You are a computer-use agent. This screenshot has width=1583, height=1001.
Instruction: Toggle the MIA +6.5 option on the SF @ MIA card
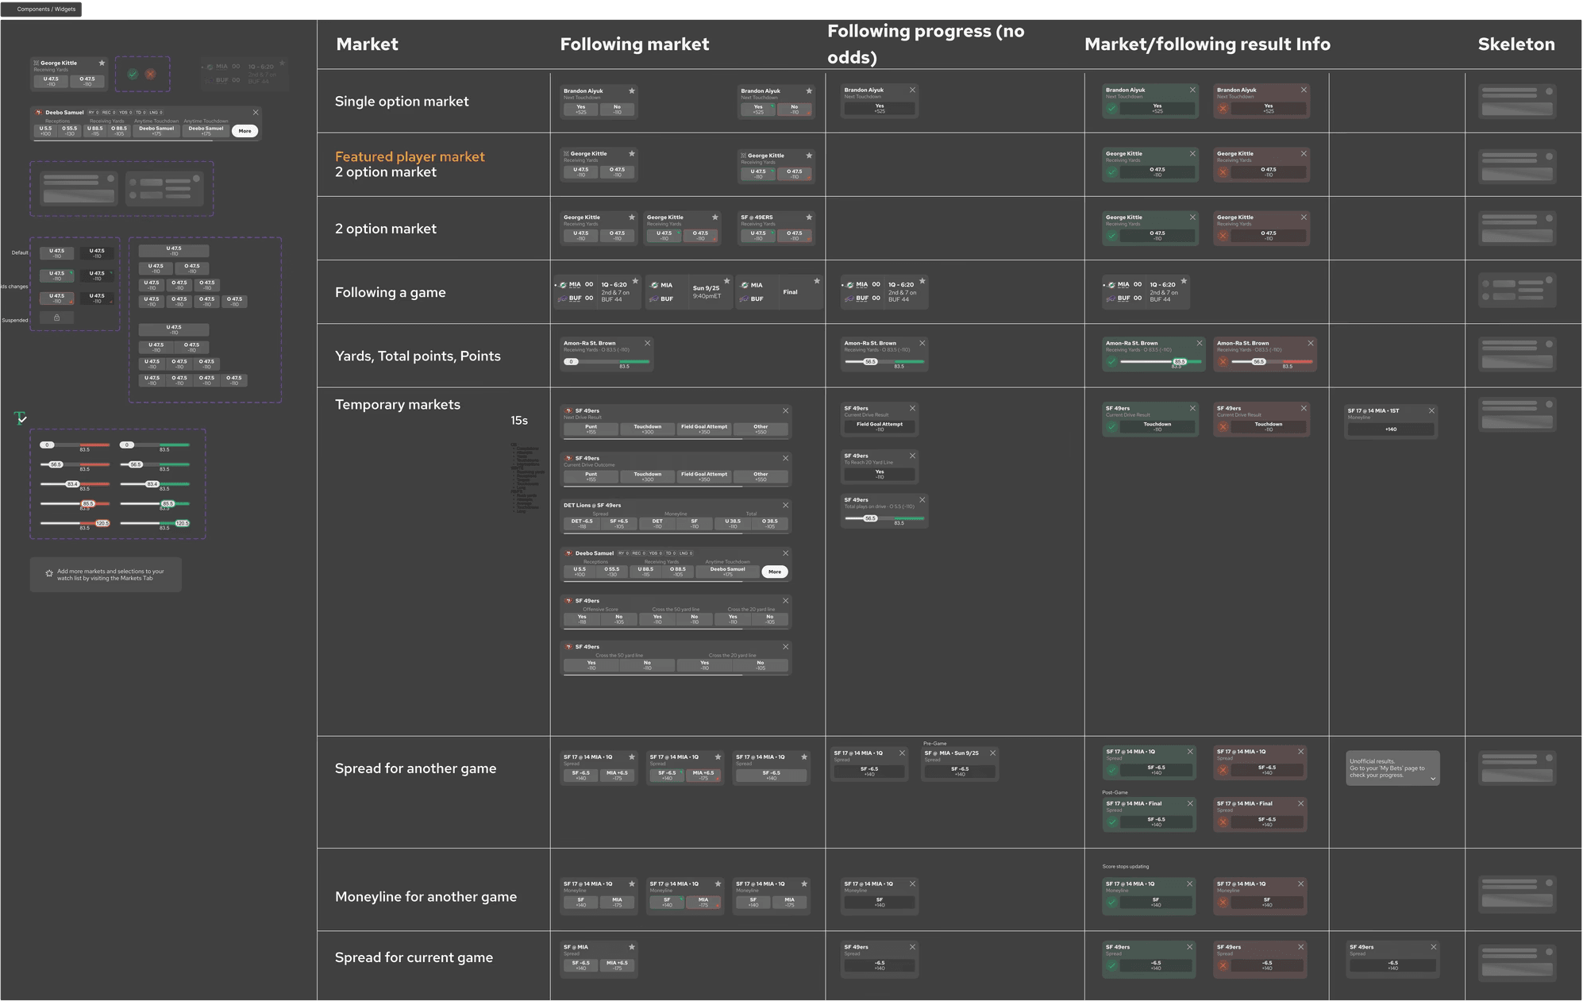[617, 965]
